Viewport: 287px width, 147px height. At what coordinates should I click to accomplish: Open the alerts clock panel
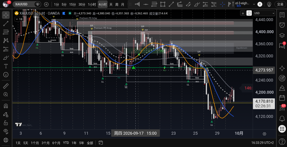click(282, 25)
